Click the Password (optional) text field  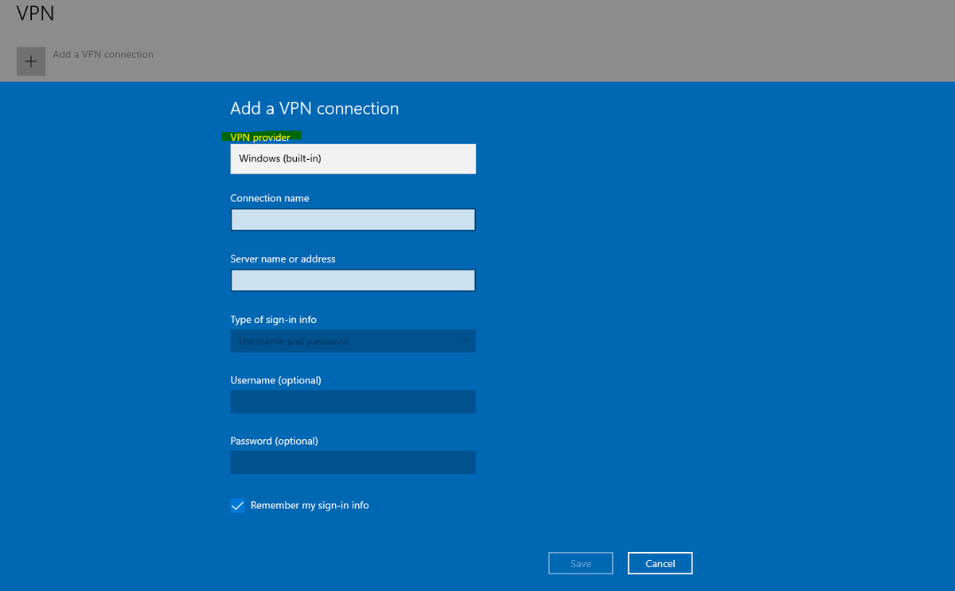click(x=353, y=462)
